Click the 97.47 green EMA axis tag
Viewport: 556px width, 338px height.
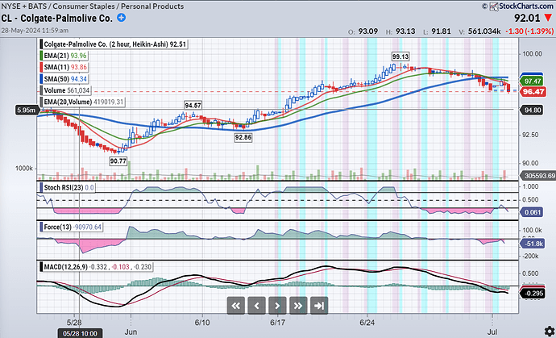coord(533,81)
